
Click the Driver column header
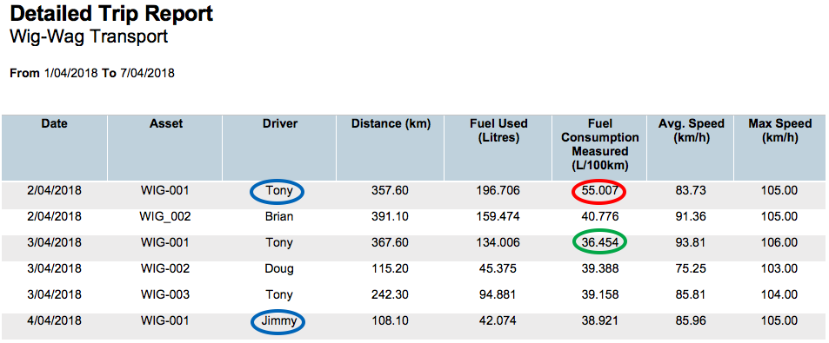(280, 124)
